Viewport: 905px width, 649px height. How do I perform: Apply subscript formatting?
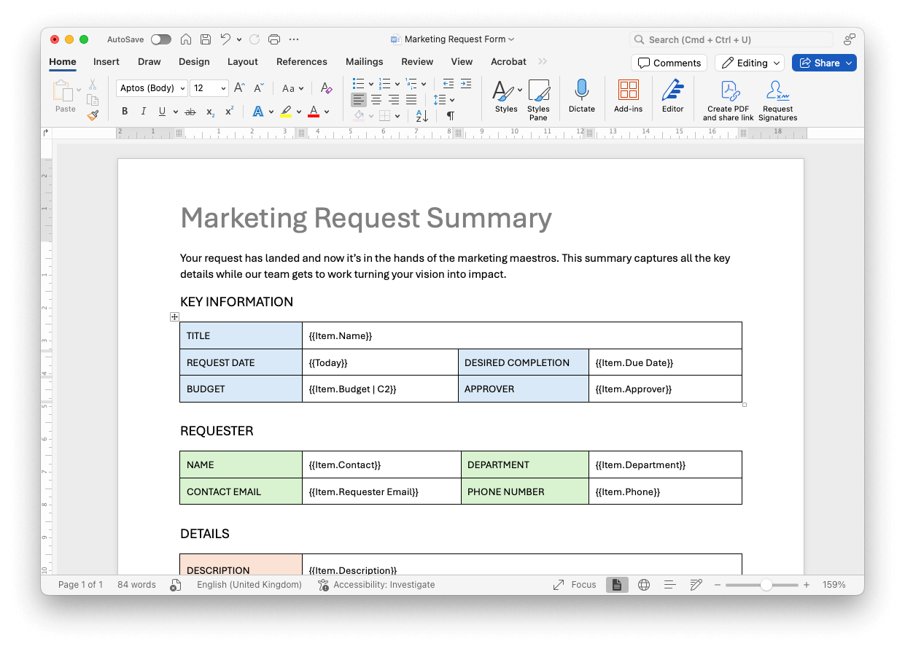point(210,112)
